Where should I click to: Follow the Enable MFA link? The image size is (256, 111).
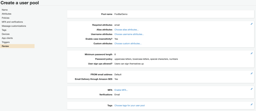point(121,90)
